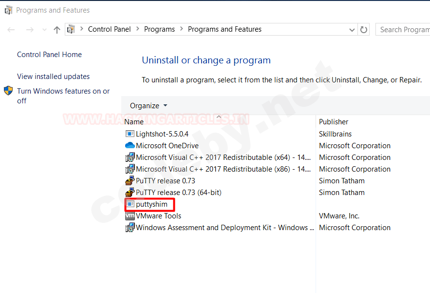Expand the chevron after Programs breadcrumb

tap(181, 29)
